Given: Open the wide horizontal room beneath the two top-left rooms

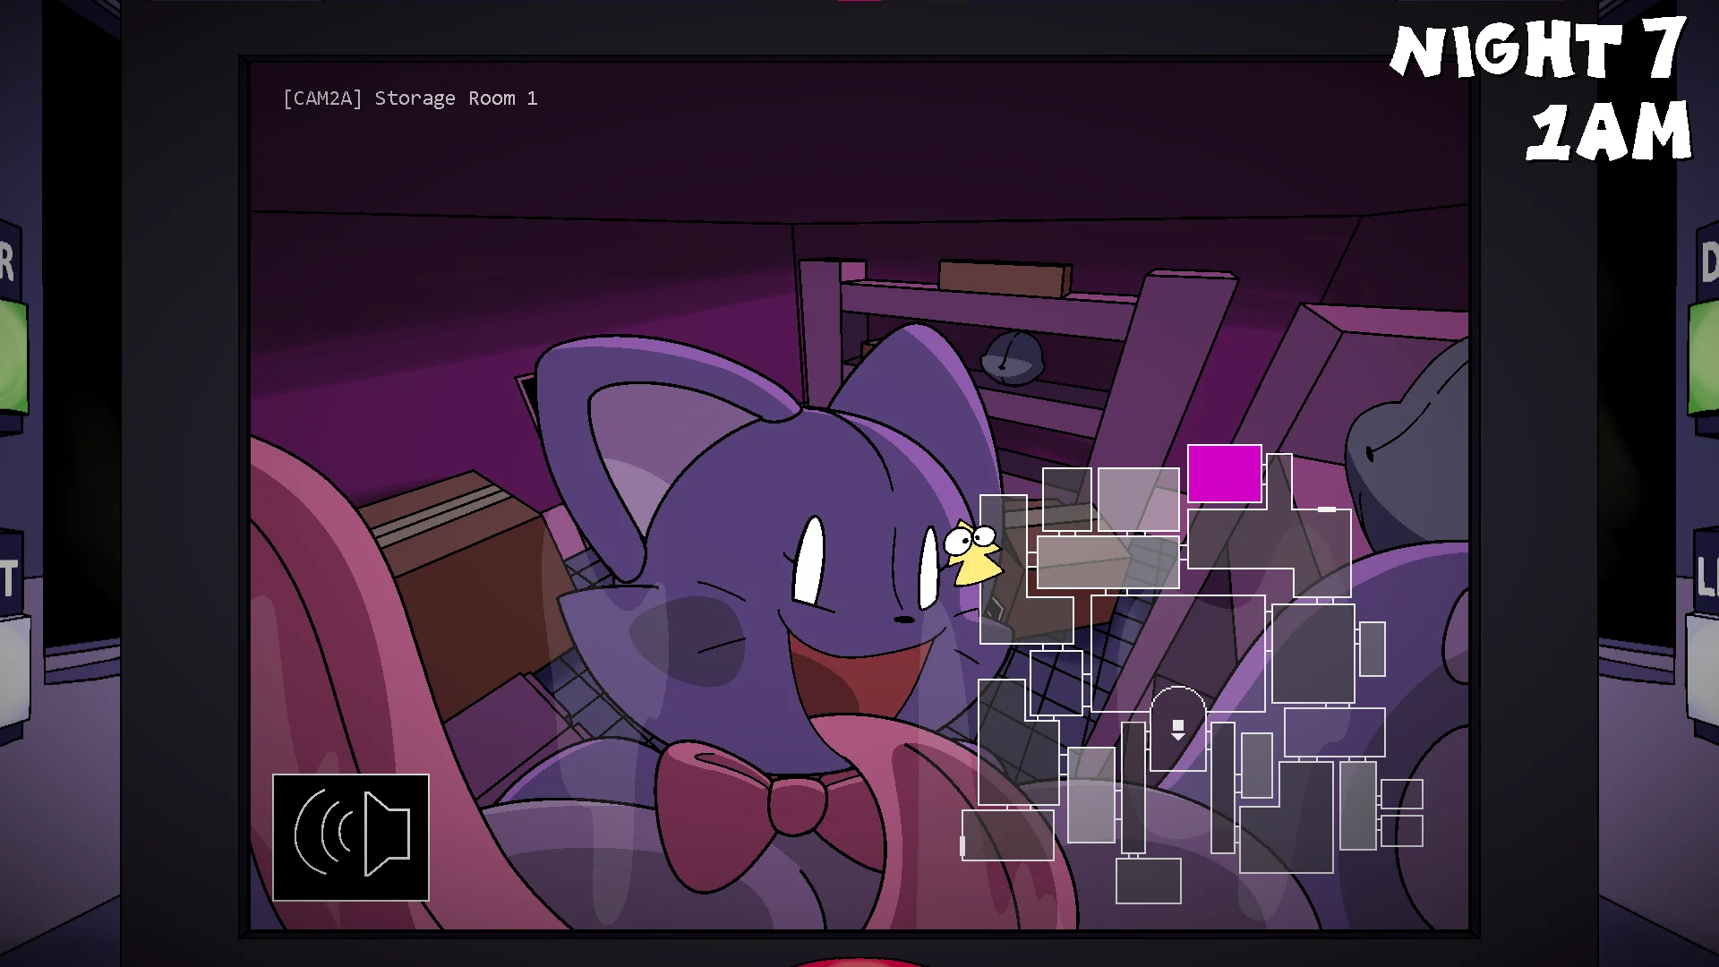Looking at the screenshot, I should 1108,562.
